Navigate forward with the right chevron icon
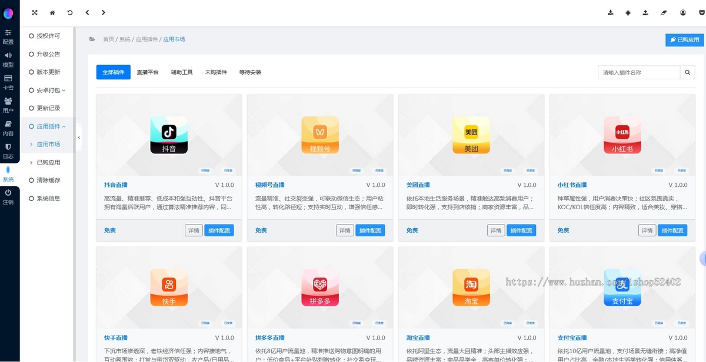The image size is (706, 362). point(104,12)
